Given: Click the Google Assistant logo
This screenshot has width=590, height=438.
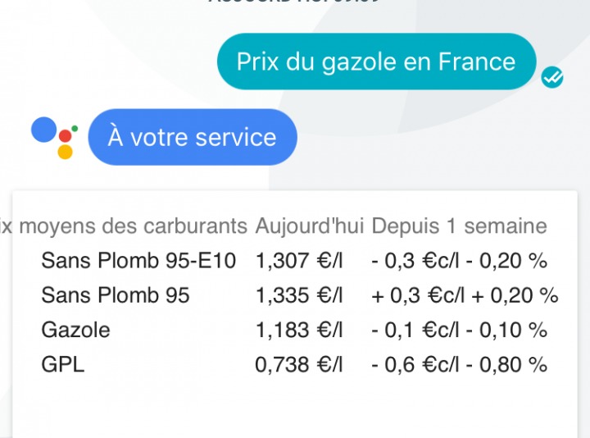Looking at the screenshot, I should click(55, 137).
